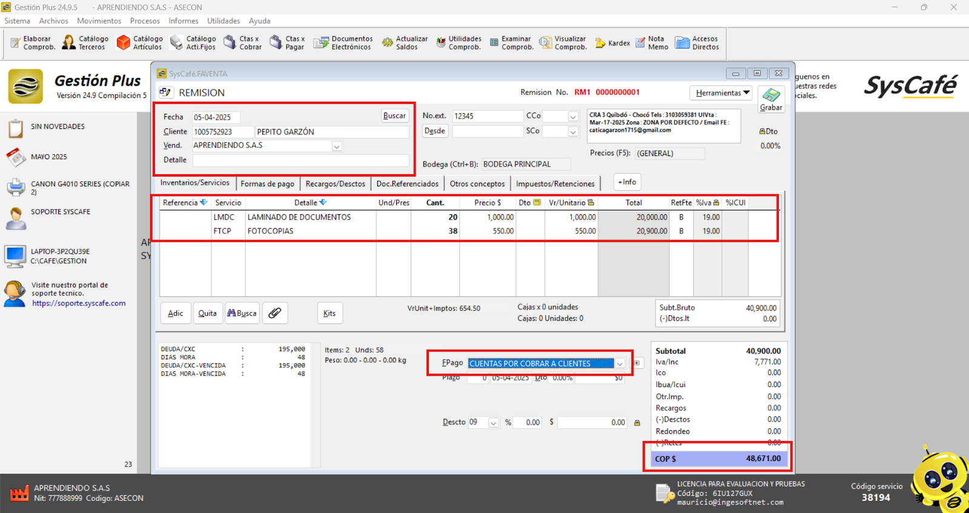This screenshot has width=969, height=513.
Task: Expand the FPago payment method dropdown
Action: pos(620,364)
